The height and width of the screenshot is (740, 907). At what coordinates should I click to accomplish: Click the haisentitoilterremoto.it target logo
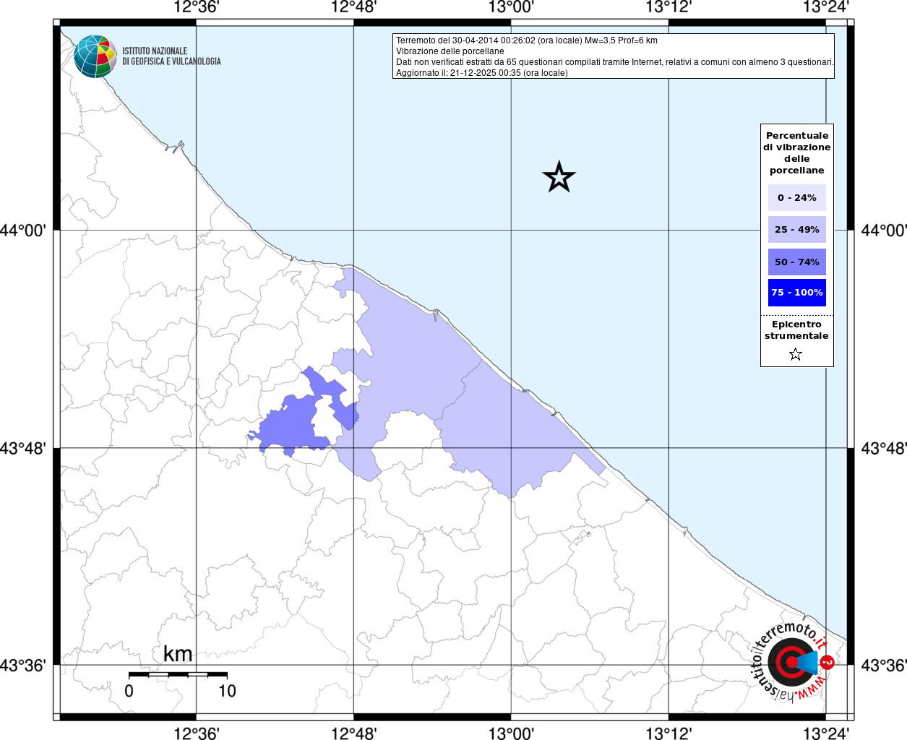(x=793, y=661)
